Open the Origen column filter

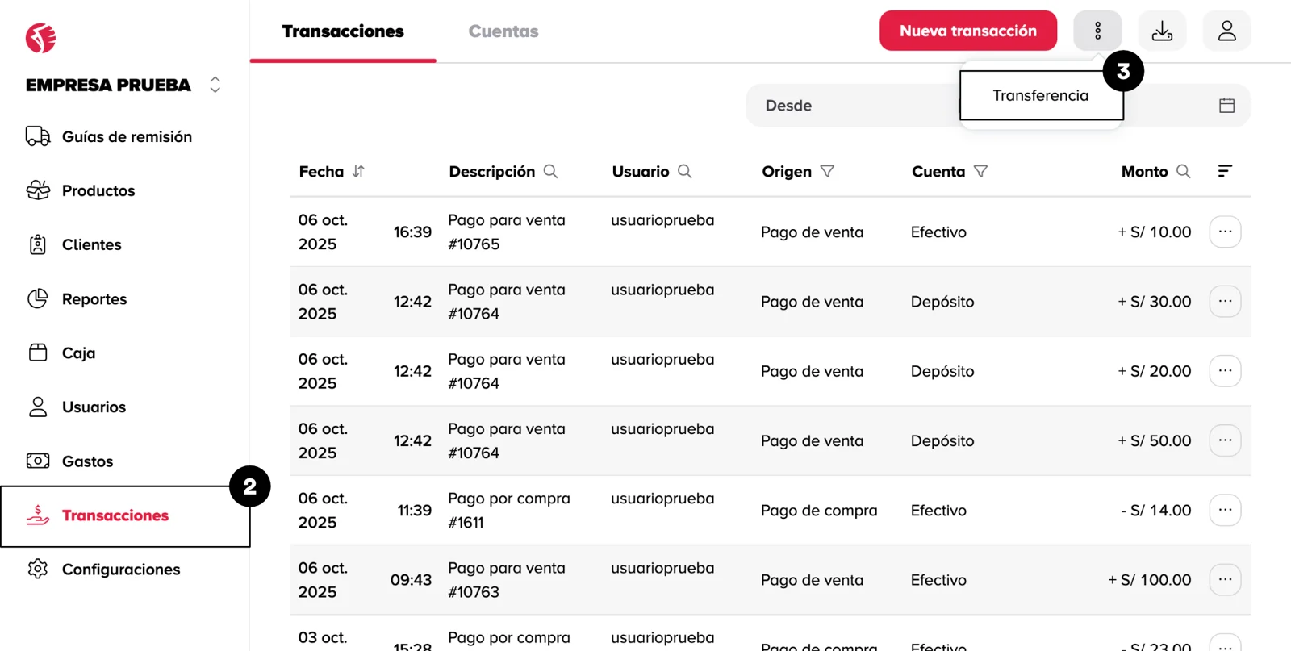point(827,171)
